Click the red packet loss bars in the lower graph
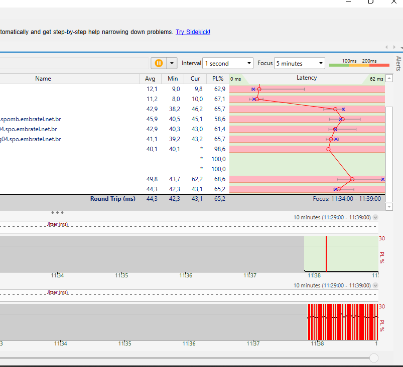403x367 pixels. [x=343, y=322]
